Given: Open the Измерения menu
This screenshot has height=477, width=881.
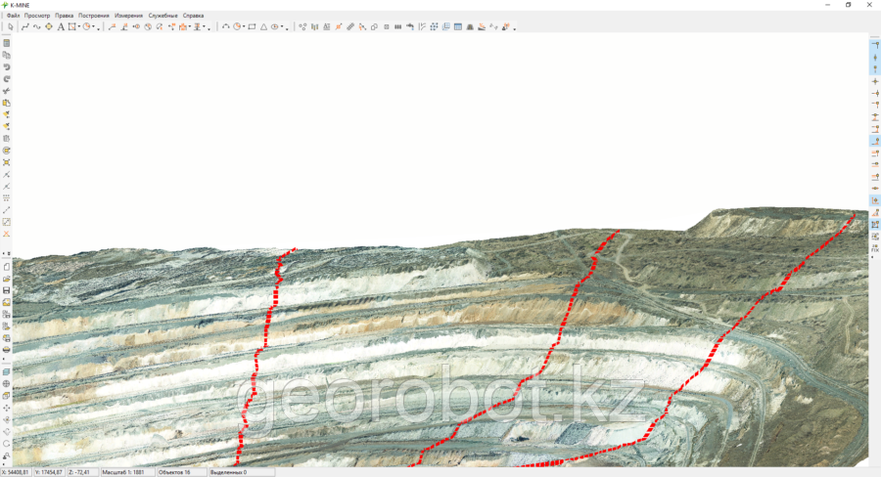Looking at the screenshot, I should tap(128, 16).
